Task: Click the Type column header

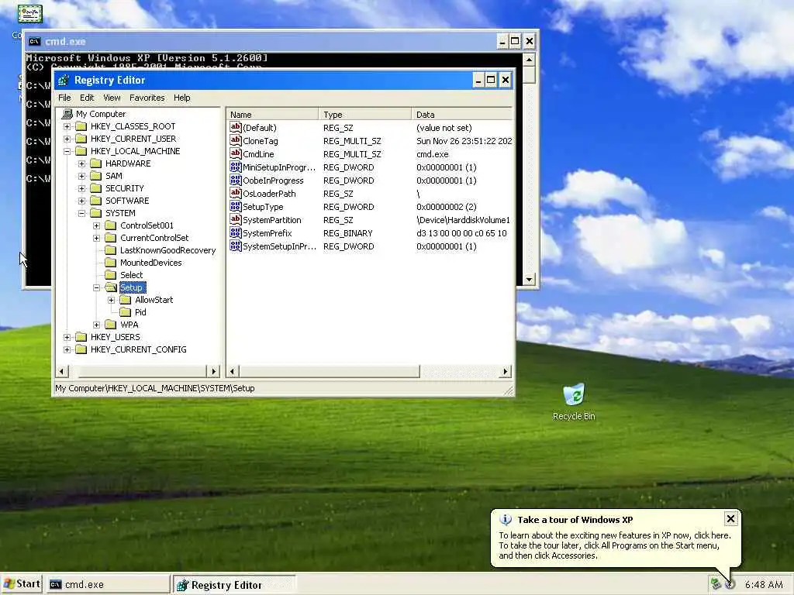Action: (x=364, y=115)
